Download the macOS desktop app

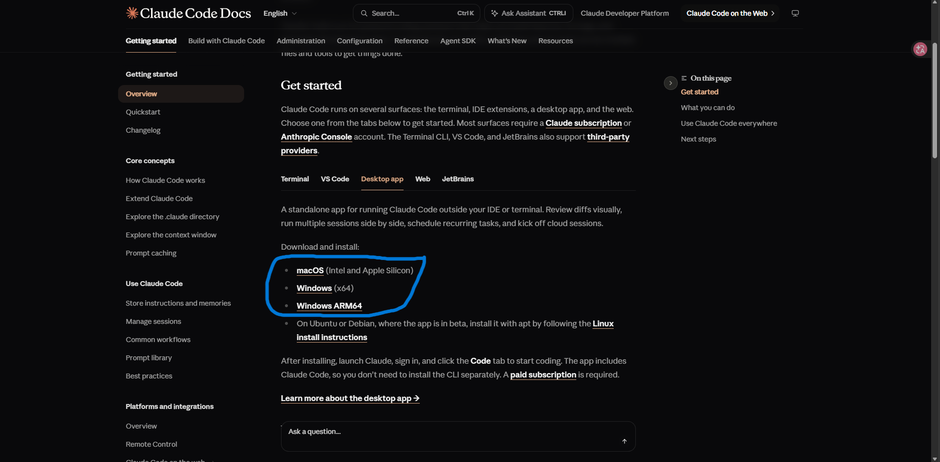(310, 270)
